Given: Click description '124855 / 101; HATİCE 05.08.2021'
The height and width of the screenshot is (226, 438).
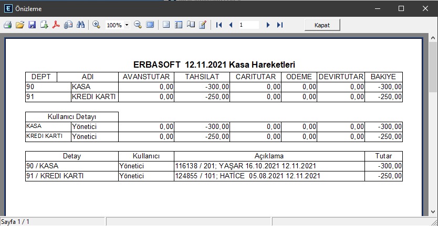Looking at the screenshot, I should [x=269, y=176].
